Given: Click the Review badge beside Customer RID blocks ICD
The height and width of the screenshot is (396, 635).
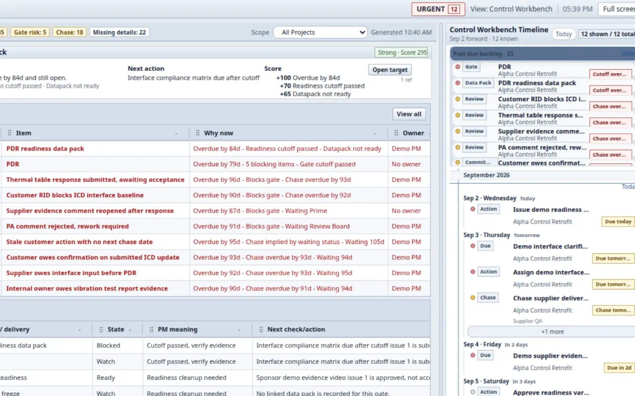Looking at the screenshot, I should click(x=474, y=99).
